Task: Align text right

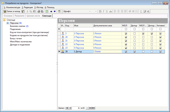Action: (122, 11)
